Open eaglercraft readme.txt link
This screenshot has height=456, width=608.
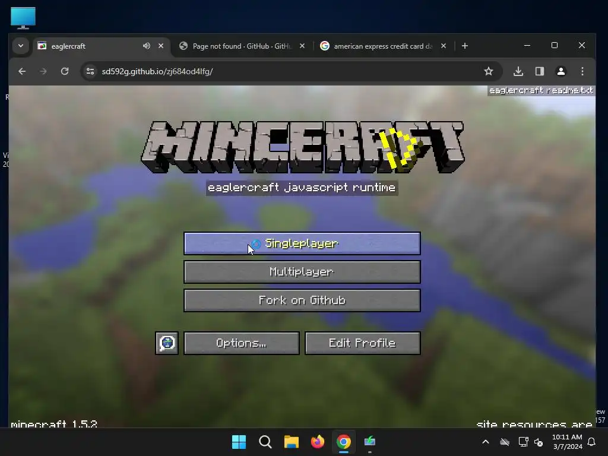click(541, 90)
